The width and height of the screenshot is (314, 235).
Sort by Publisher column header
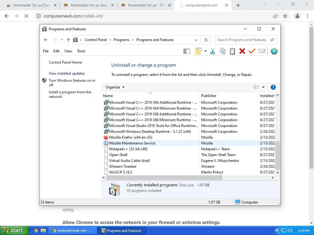228,96
